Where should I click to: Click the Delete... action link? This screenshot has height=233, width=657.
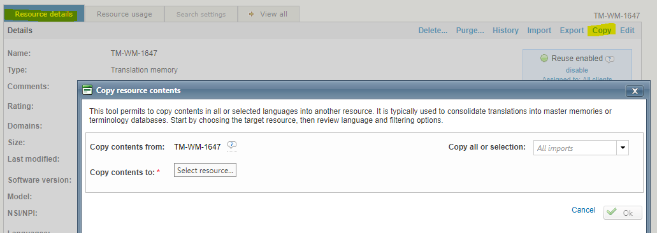click(433, 30)
